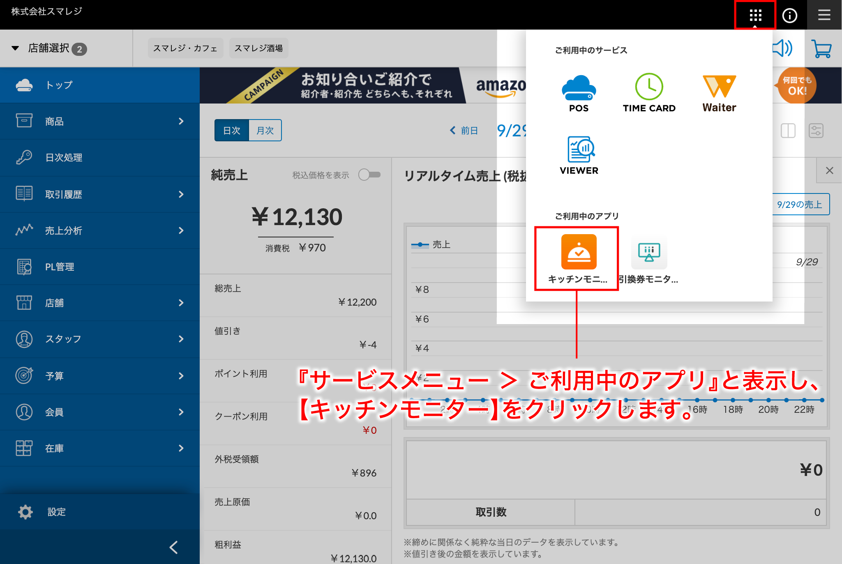This screenshot has width=842, height=564.
Task: Click the 純売上 ￥12,130 amount
Action: point(297,217)
